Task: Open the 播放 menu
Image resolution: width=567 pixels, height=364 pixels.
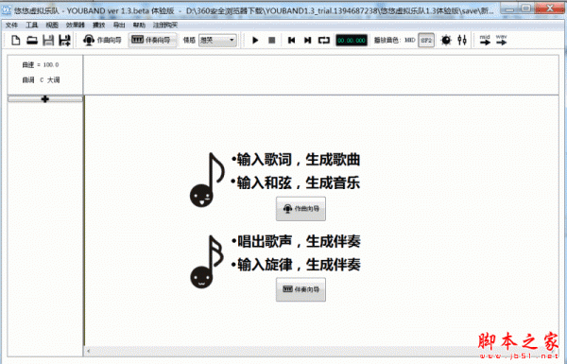Action: click(98, 25)
